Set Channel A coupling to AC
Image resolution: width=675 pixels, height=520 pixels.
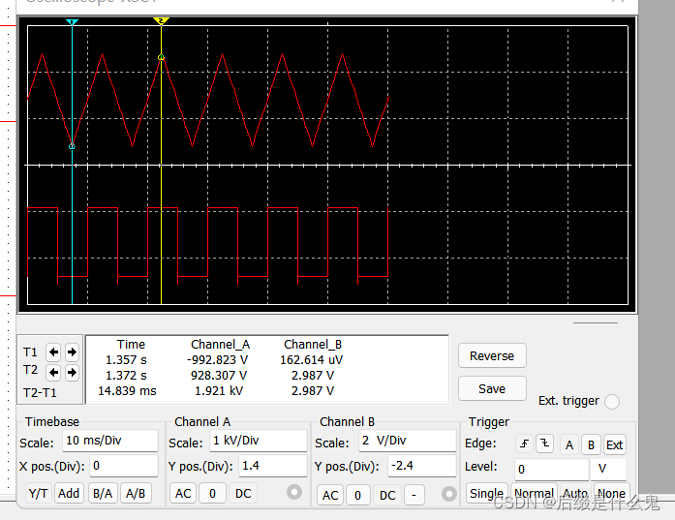point(183,493)
